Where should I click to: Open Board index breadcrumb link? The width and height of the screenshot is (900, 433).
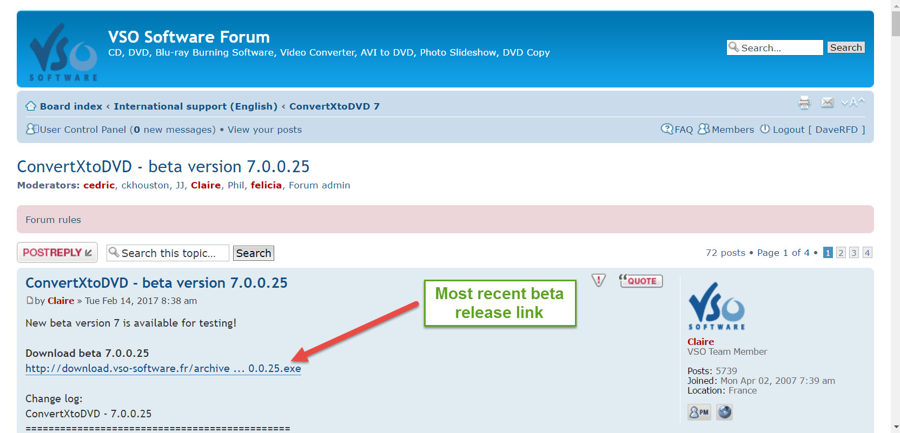71,106
